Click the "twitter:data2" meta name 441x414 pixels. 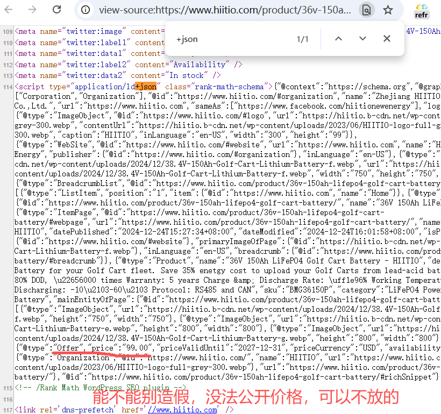coord(94,75)
